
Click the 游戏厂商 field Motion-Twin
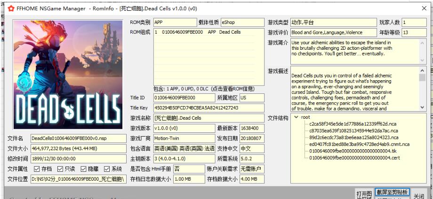click(x=184, y=138)
